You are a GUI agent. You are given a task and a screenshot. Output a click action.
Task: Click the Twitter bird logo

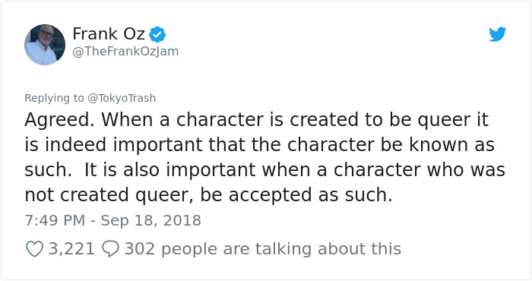tap(497, 34)
